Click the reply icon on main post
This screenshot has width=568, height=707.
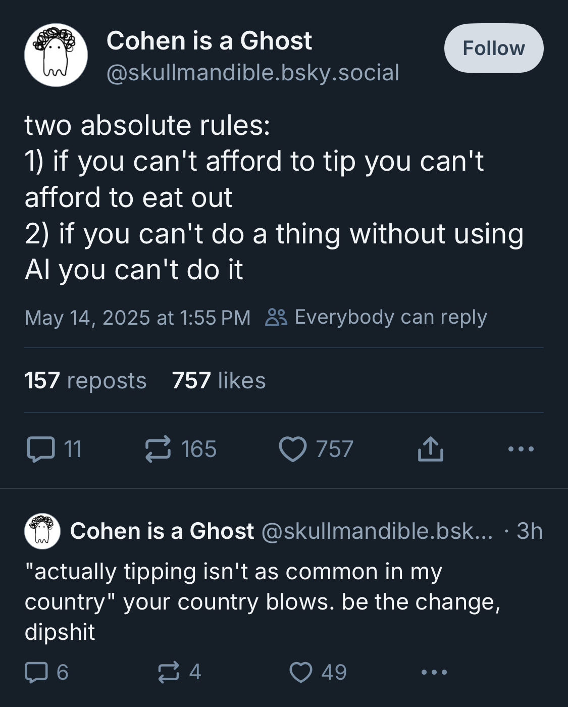40,449
